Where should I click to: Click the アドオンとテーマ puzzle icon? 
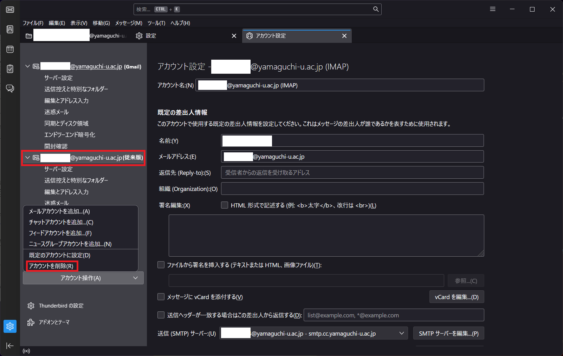[x=31, y=322]
